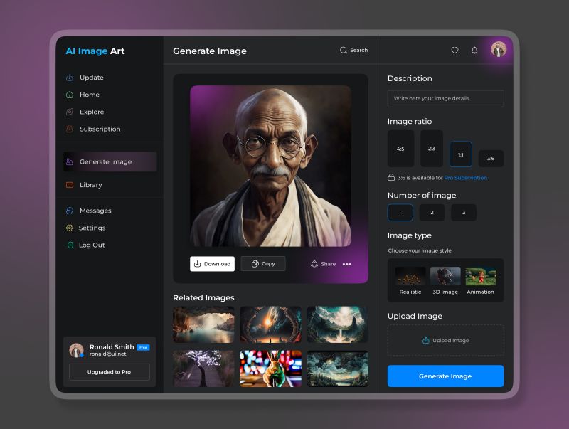Choose number of images 2
Screen dimensions: 569x429
click(432, 213)
